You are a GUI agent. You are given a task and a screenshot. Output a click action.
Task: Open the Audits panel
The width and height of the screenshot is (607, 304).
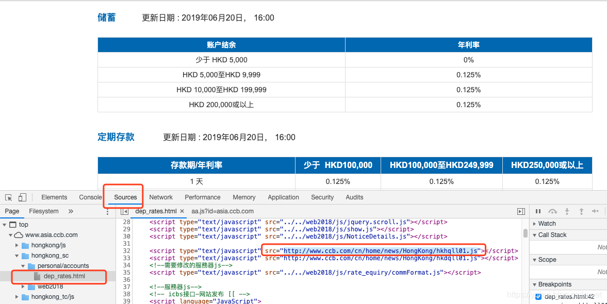point(355,197)
